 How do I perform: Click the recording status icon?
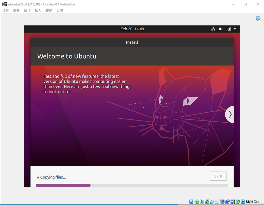227,201
